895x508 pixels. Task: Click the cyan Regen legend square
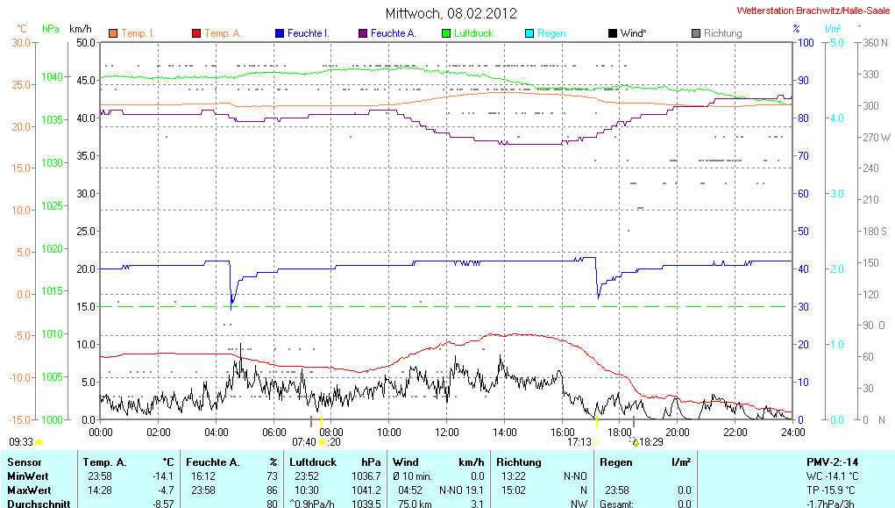[x=529, y=33]
